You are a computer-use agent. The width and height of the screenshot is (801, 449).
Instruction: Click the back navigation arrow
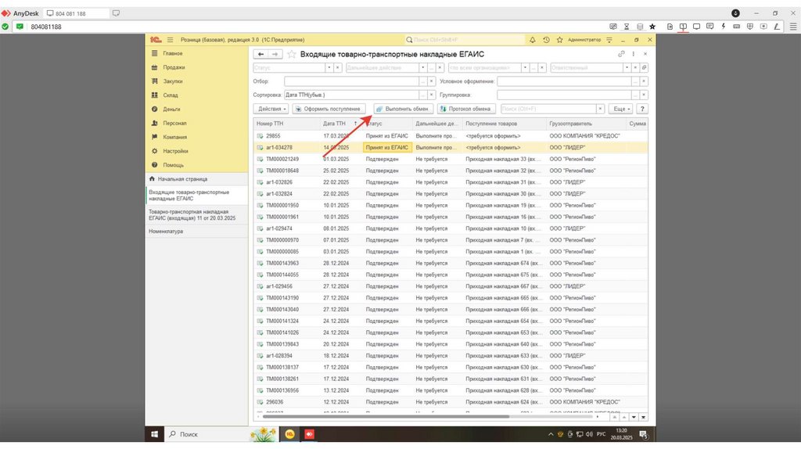(x=260, y=54)
